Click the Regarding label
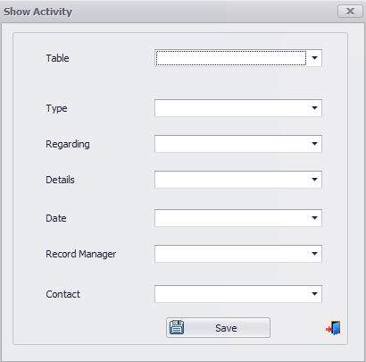 point(68,144)
